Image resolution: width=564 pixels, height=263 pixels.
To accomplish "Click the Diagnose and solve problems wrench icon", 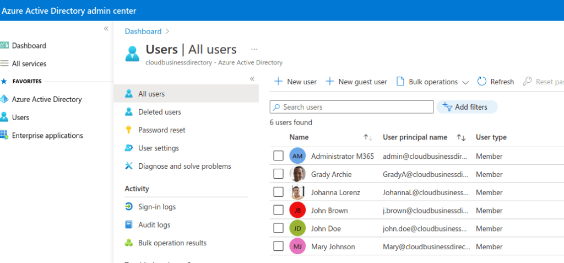I will (x=129, y=166).
